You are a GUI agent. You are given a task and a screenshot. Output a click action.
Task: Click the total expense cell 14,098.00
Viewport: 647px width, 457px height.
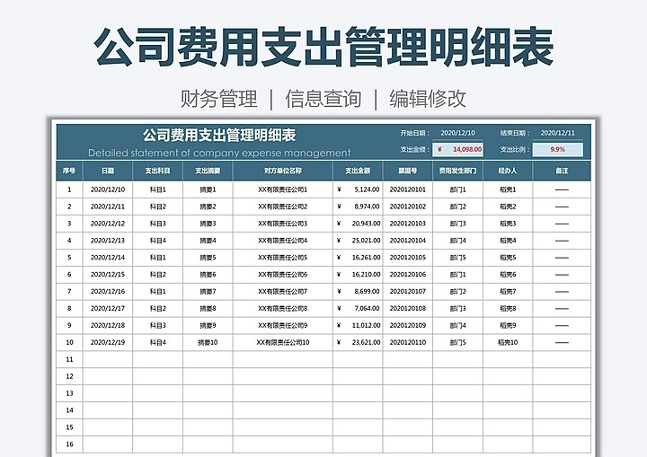tap(458, 149)
